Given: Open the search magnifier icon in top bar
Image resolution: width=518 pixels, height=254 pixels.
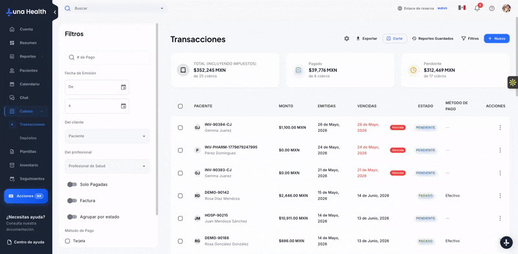Looking at the screenshot, I should [67, 8].
